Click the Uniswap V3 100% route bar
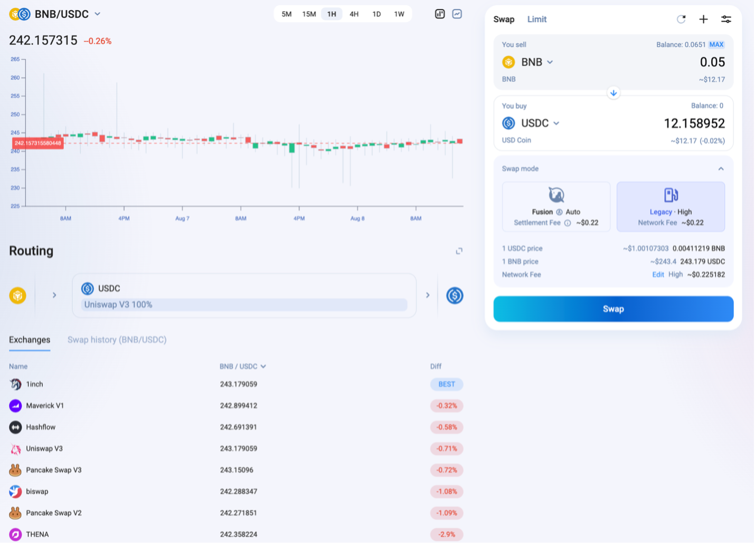 click(244, 305)
